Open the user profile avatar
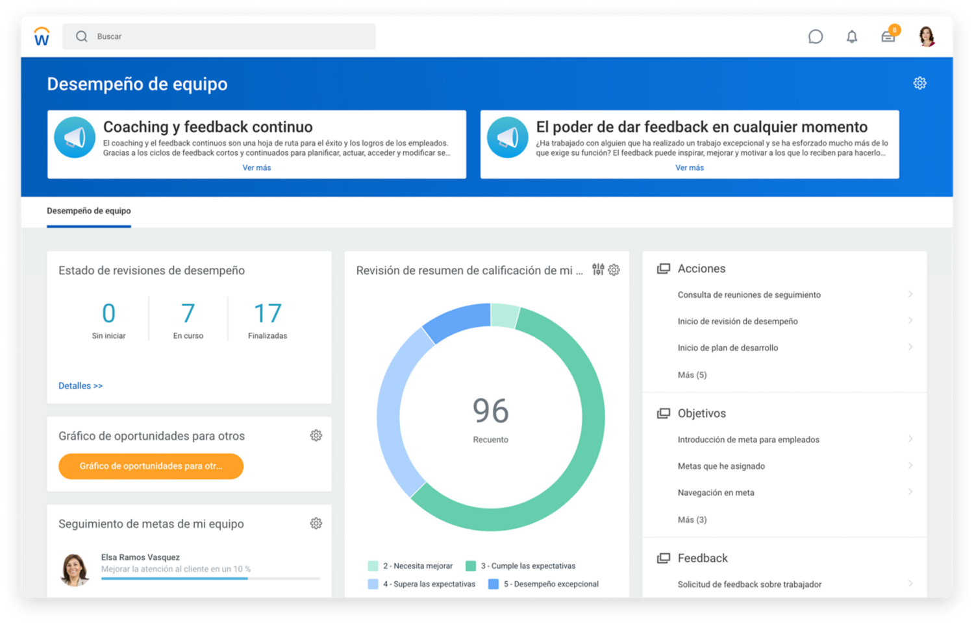 [x=927, y=36]
